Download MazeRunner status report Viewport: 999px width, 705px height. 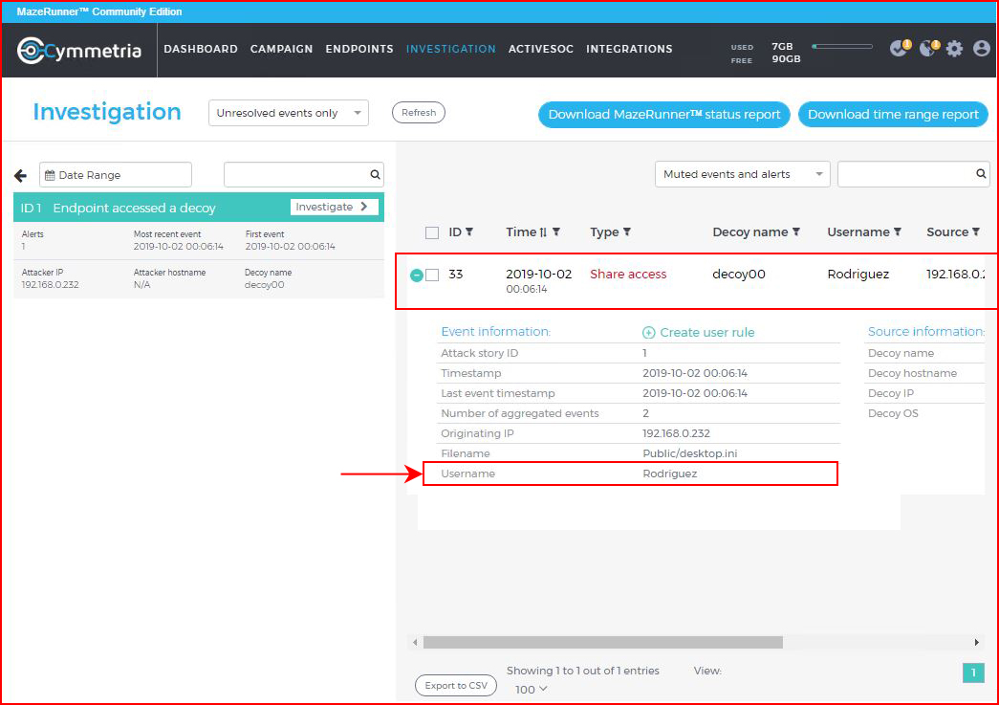pyautogui.click(x=664, y=115)
